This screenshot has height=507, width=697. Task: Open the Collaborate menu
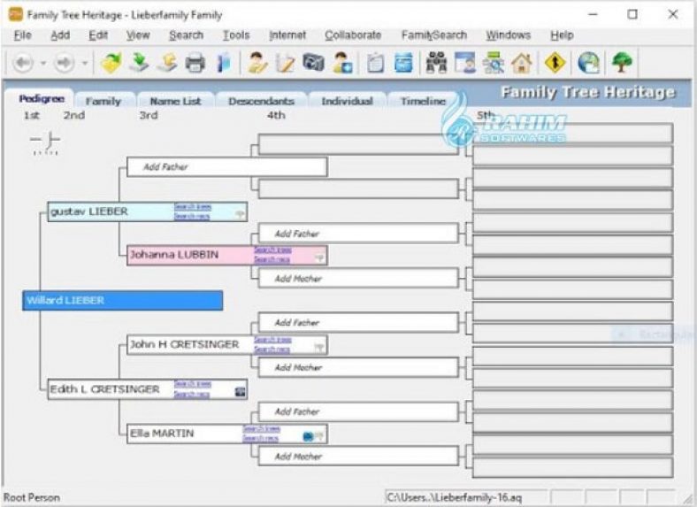click(x=353, y=35)
